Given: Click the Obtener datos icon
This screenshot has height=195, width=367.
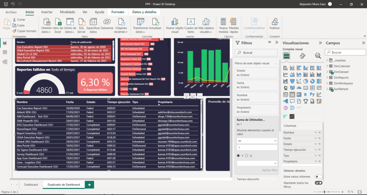Looking at the screenshot, I should click(46, 22).
